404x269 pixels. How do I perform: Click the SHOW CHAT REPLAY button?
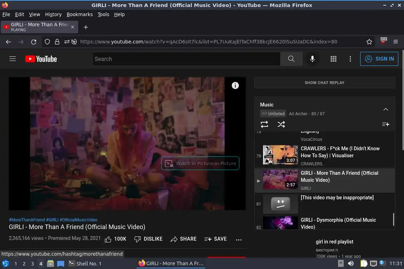coord(324,83)
